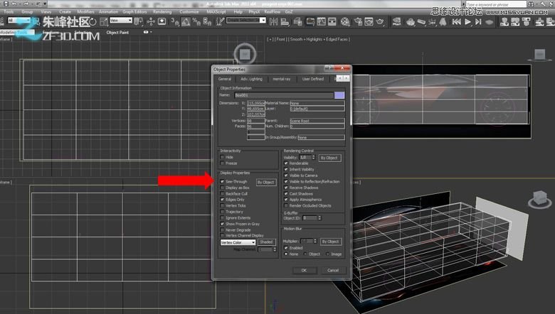Viewport: 555px width, 314px height.
Task: Click OK in Object Properties dialog
Action: click(x=304, y=270)
